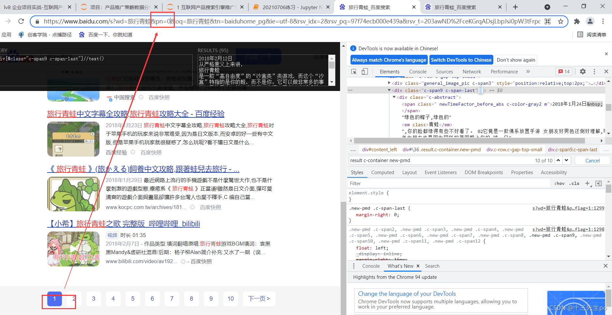
Task: Close the Jupyter notebook tab
Action: click(328, 7)
